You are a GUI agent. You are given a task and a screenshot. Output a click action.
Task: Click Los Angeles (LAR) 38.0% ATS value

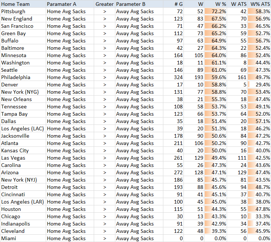(x=259, y=202)
